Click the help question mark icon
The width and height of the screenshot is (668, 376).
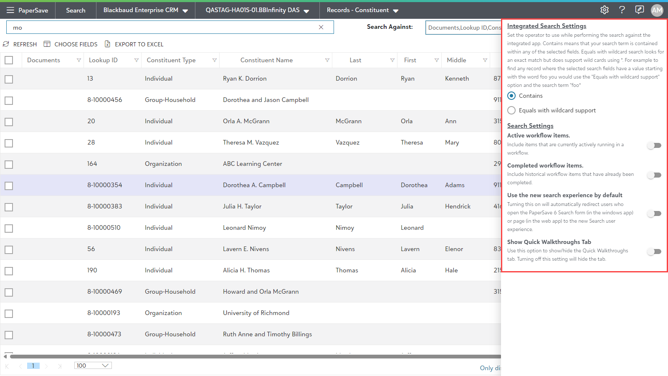click(622, 10)
